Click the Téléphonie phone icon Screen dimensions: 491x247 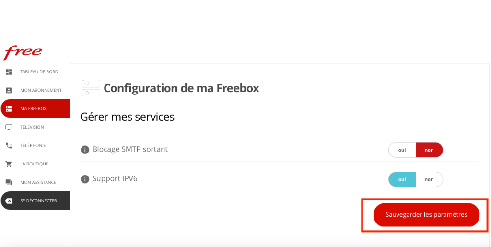pyautogui.click(x=9, y=146)
